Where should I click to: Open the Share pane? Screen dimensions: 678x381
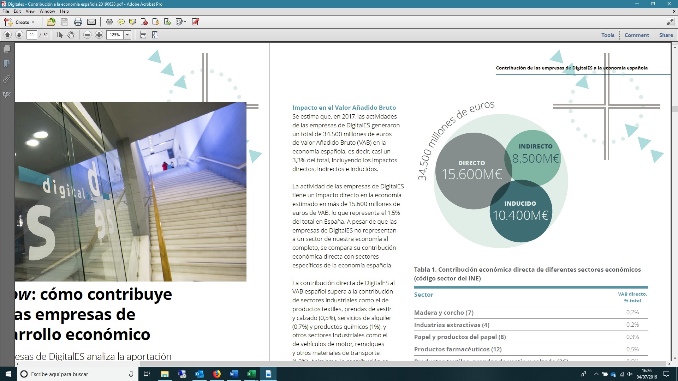[666, 35]
